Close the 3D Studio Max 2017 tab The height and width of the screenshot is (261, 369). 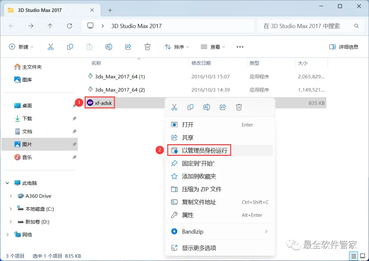click(x=92, y=10)
